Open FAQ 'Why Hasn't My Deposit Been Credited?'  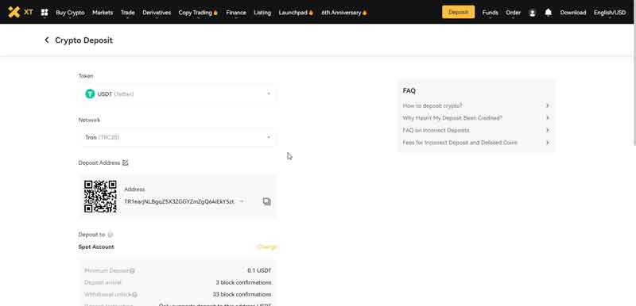[452, 118]
